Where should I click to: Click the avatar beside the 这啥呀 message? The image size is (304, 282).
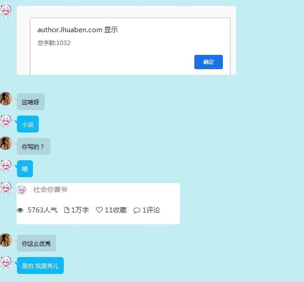click(x=6, y=98)
